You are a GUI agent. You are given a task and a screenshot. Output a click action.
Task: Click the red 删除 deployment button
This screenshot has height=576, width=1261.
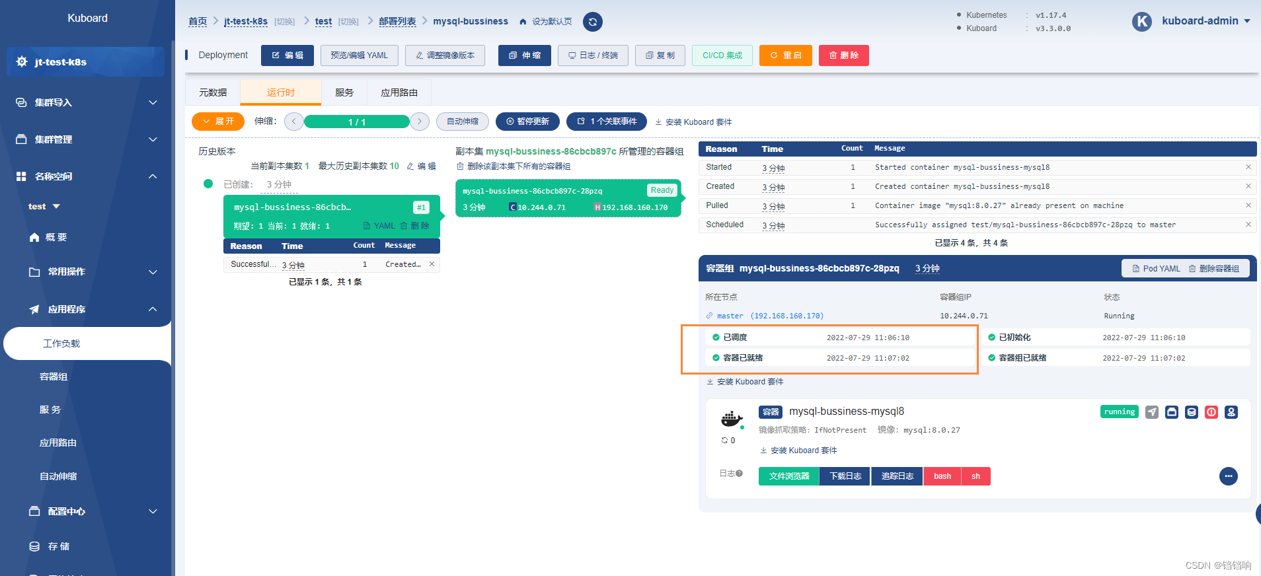pyautogui.click(x=844, y=55)
